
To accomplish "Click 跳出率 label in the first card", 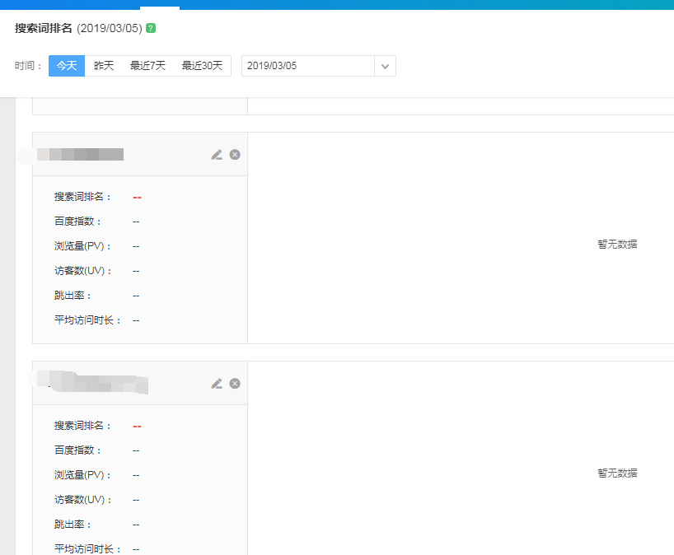I will point(73,296).
